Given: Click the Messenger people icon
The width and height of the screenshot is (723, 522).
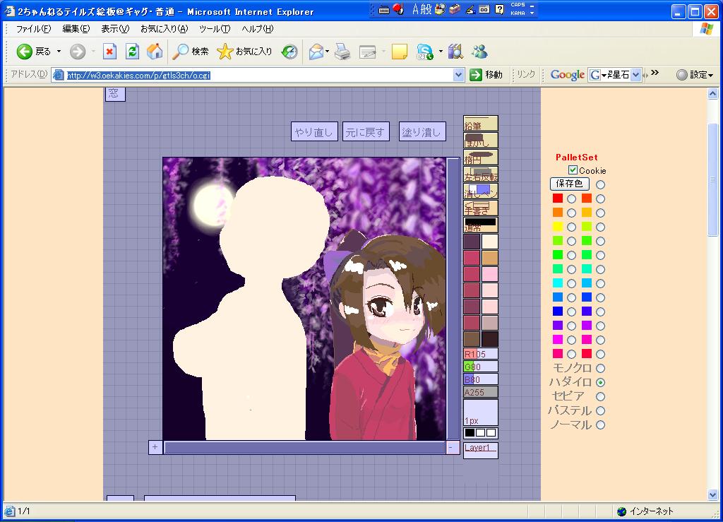Looking at the screenshot, I should pyautogui.click(x=479, y=51).
